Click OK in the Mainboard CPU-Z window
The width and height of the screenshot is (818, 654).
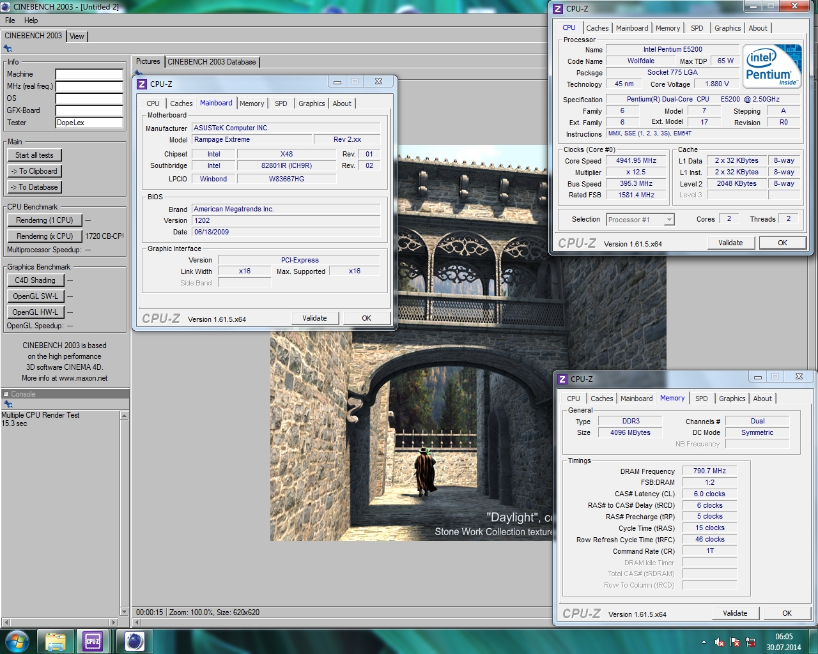(366, 318)
